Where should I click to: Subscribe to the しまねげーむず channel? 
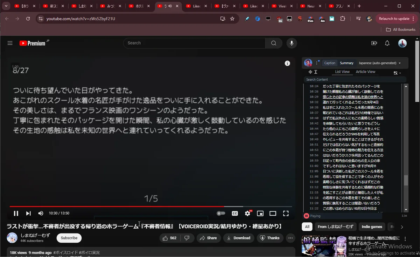[x=69, y=238]
